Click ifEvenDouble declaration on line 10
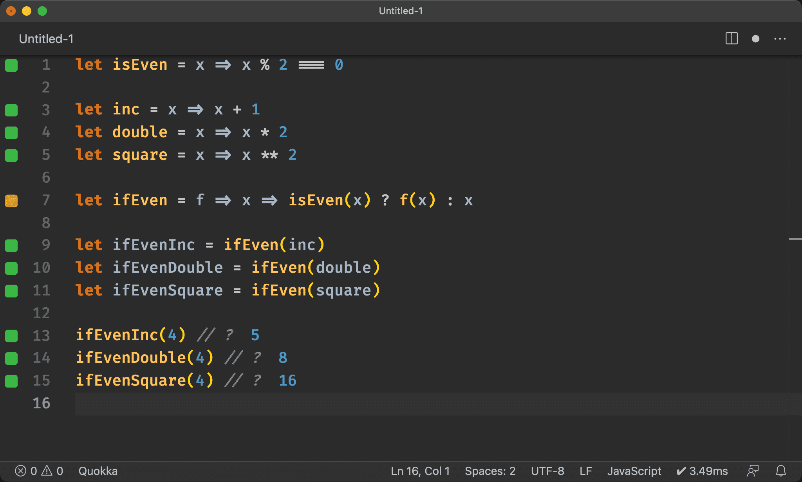Viewport: 802px width, 482px height. 168,268
